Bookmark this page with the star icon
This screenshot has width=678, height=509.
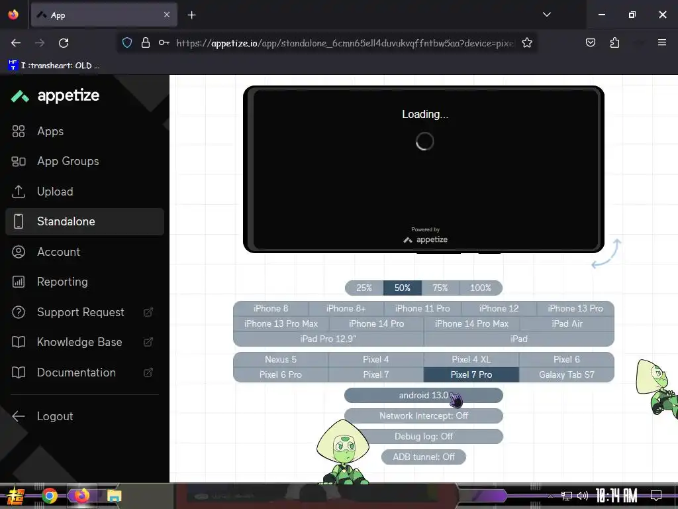click(526, 43)
